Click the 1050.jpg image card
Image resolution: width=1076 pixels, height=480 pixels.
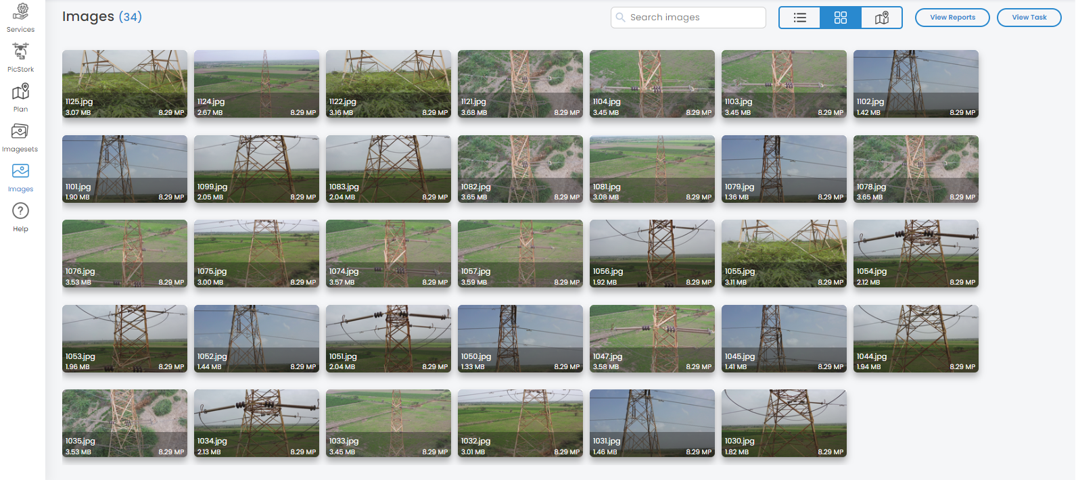520,339
